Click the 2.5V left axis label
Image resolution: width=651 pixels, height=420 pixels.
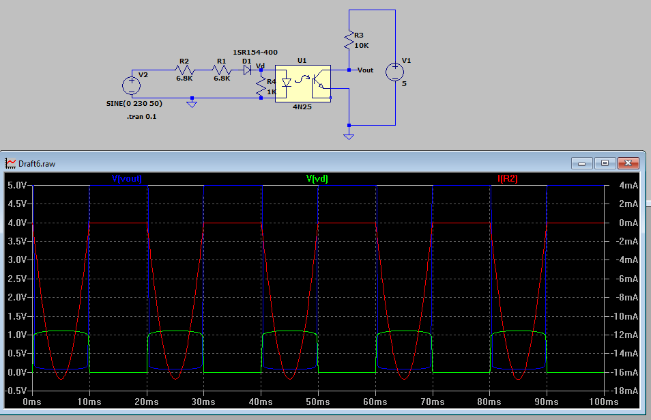click(18, 279)
